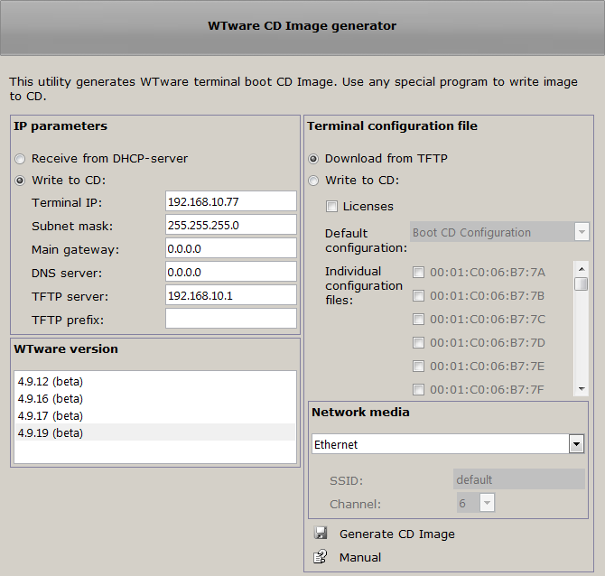This screenshot has width=605, height=576.
Task: Select Write to CD under Terminal configuration file
Action: (x=313, y=181)
